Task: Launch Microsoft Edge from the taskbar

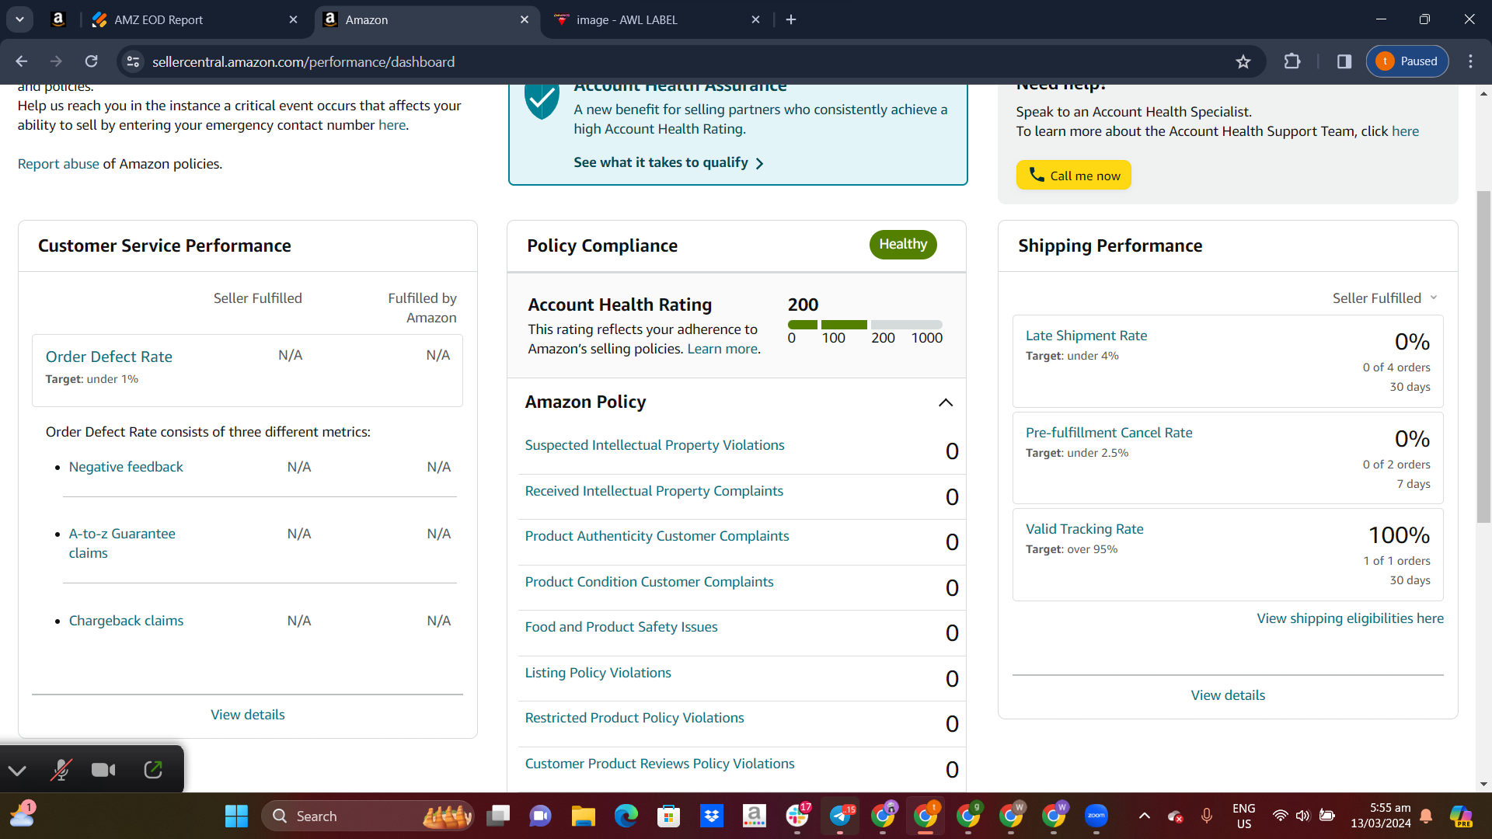Action: tap(626, 816)
